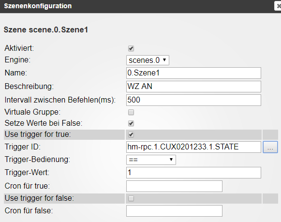Disable the Use trigger for true checkbox
The width and height of the screenshot is (281, 222).
coord(131,134)
